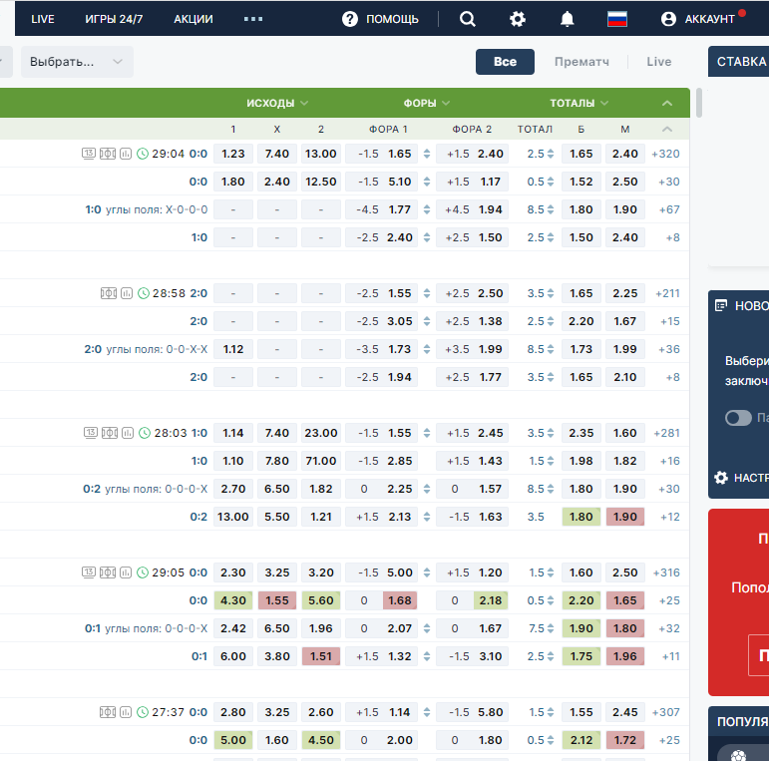Toggle the switch in the bet slip panel
The height and width of the screenshot is (761, 769).
[x=738, y=418]
